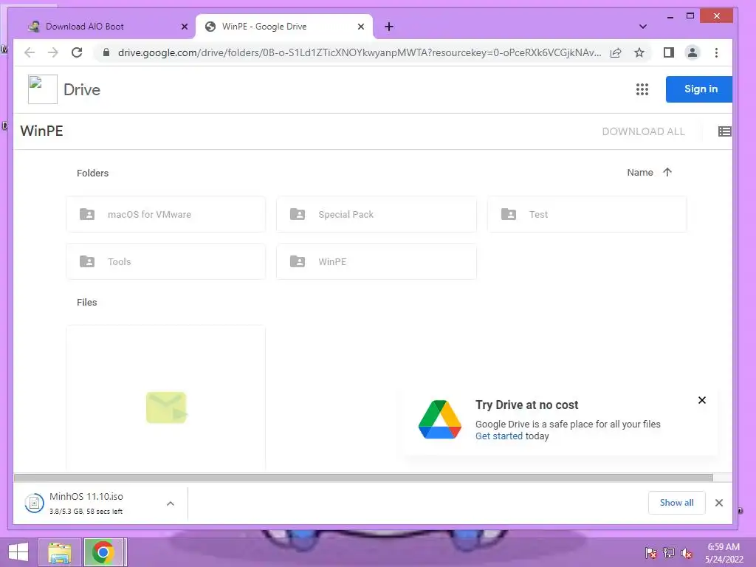Dismiss the Try Drive promo
756x567 pixels.
(702, 400)
